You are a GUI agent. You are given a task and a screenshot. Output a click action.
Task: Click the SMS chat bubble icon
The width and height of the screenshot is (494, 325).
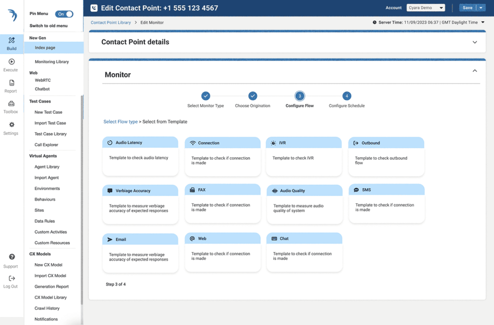coord(357,190)
